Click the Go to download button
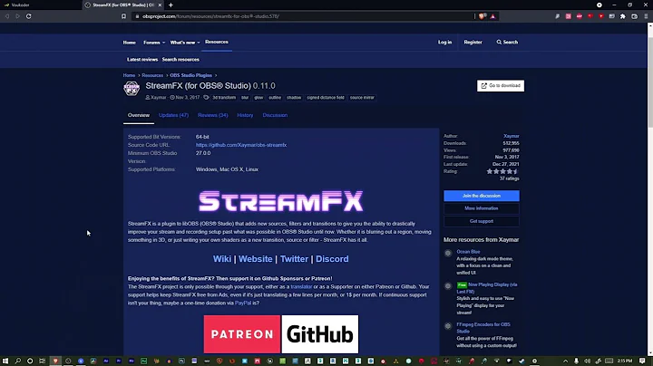653x366 pixels. tap(501, 86)
